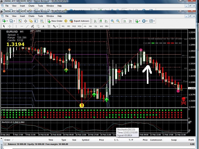
Task: Open Help menu in the M15 back window
Action: (x=60, y=6)
